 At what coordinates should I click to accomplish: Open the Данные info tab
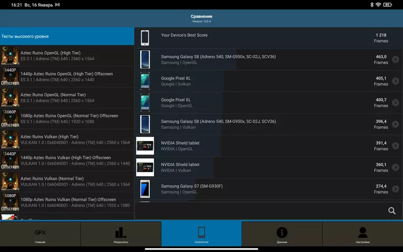point(282,233)
